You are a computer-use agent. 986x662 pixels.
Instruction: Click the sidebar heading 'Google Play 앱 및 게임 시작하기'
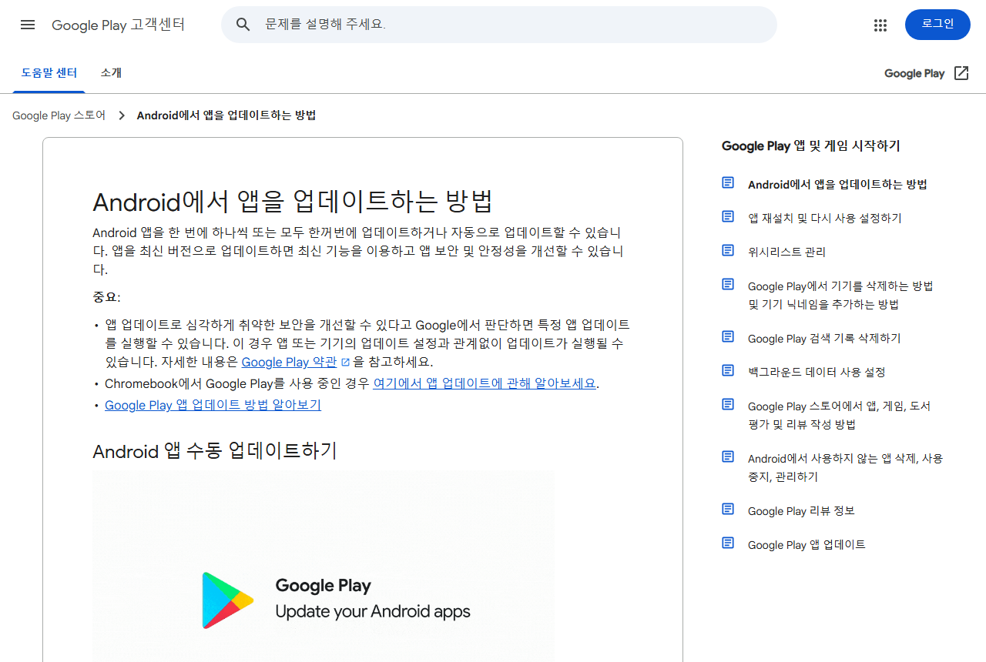pos(810,145)
